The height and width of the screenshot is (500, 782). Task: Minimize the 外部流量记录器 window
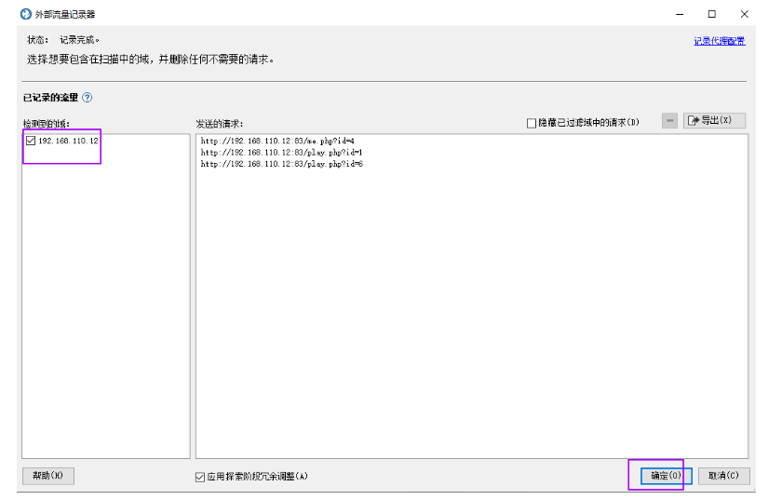680,14
